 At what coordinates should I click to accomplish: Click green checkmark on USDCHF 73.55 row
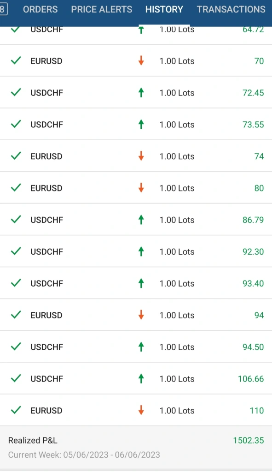point(16,124)
